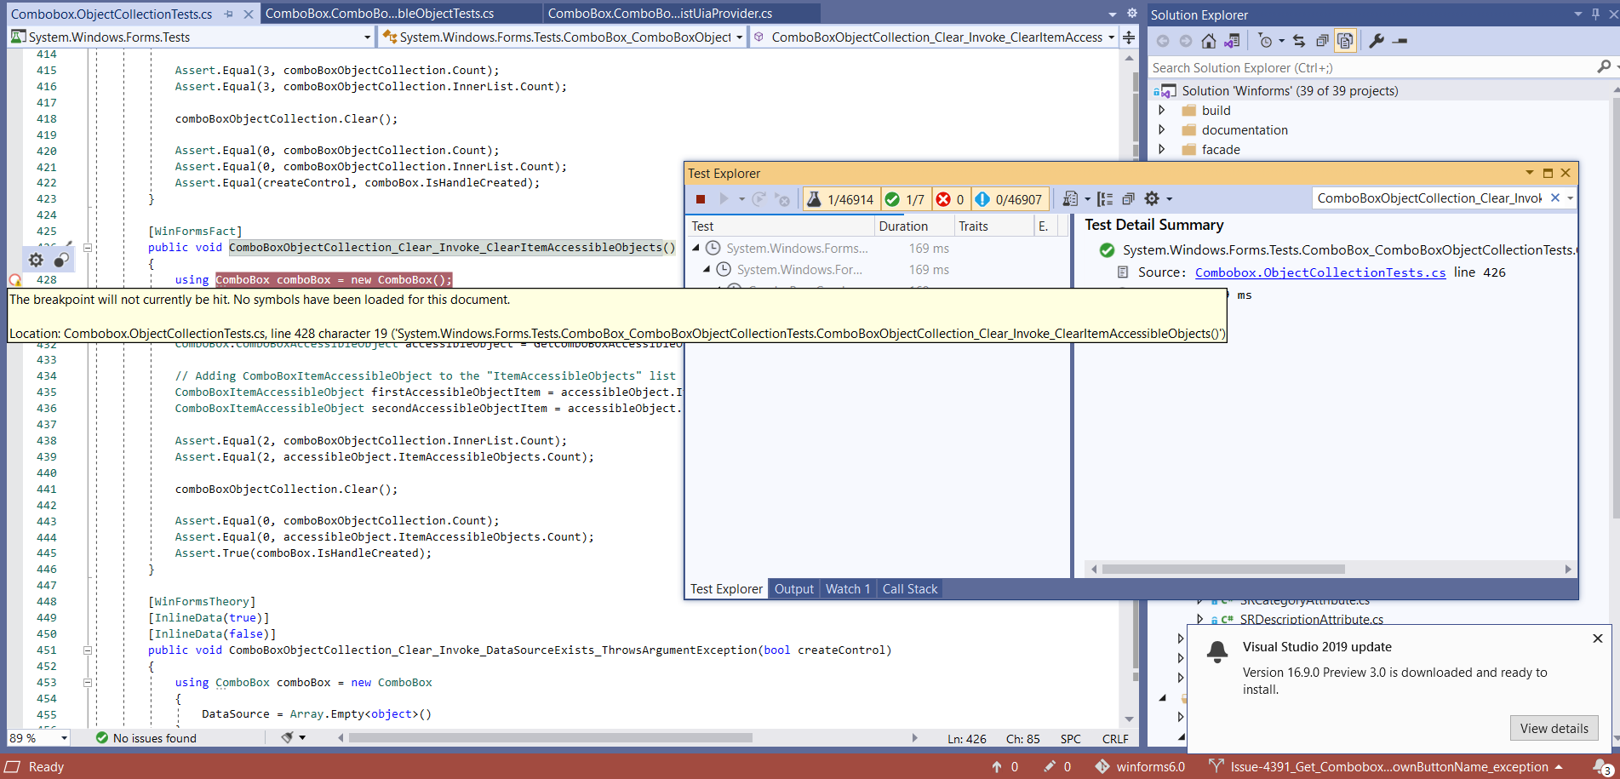Open Combobox.ObjectCollectionTests.cs source link
This screenshot has width=1620, height=779.
tap(1320, 272)
